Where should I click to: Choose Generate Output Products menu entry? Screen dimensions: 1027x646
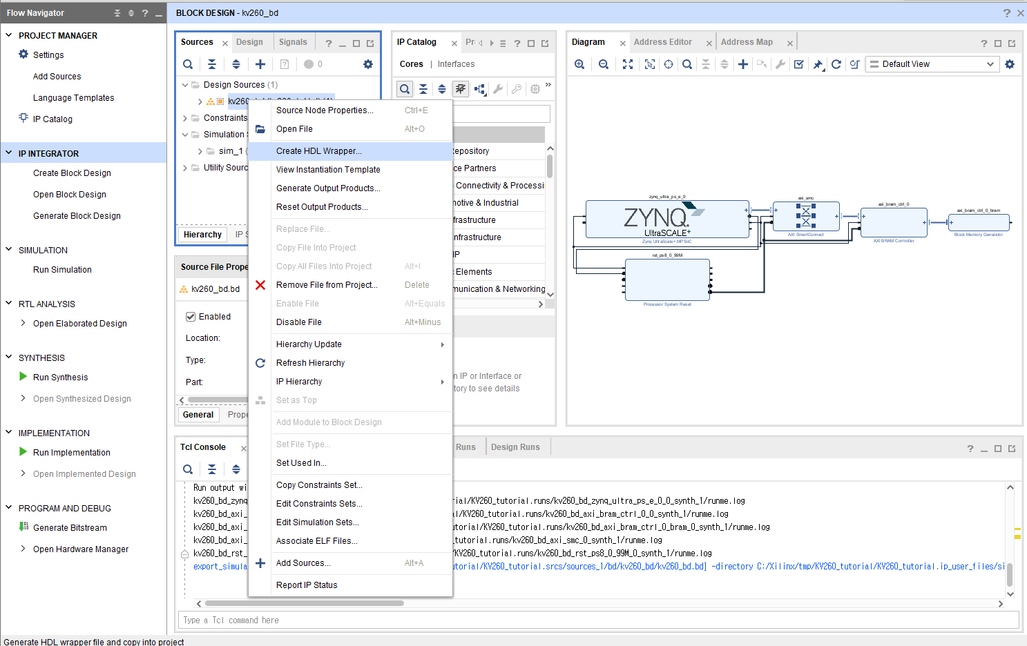click(x=350, y=188)
